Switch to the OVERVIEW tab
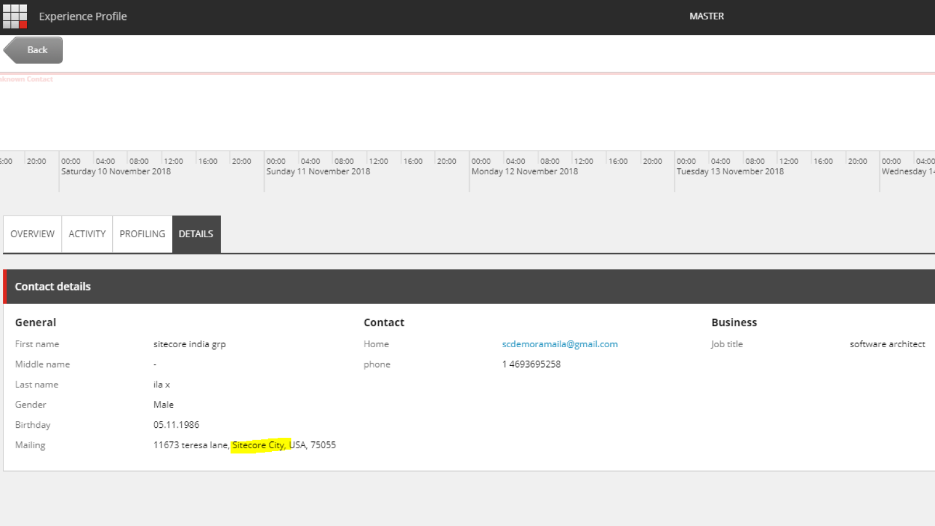 tap(32, 234)
